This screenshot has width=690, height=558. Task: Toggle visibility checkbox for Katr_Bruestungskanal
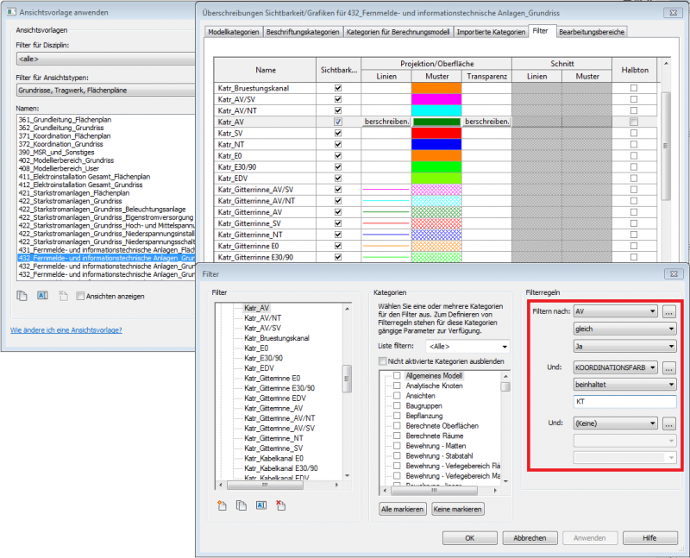[x=337, y=88]
